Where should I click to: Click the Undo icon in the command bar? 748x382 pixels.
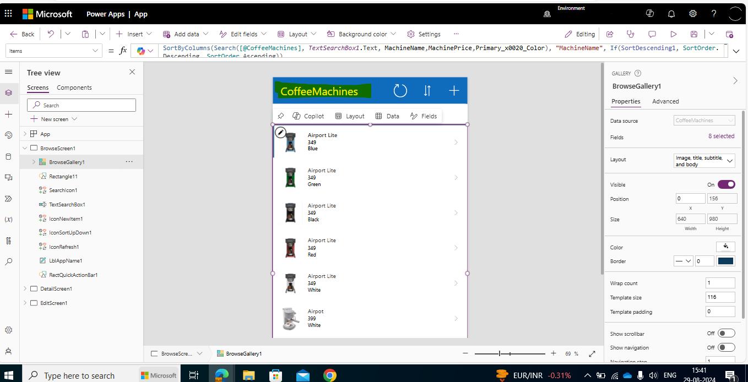[51, 34]
